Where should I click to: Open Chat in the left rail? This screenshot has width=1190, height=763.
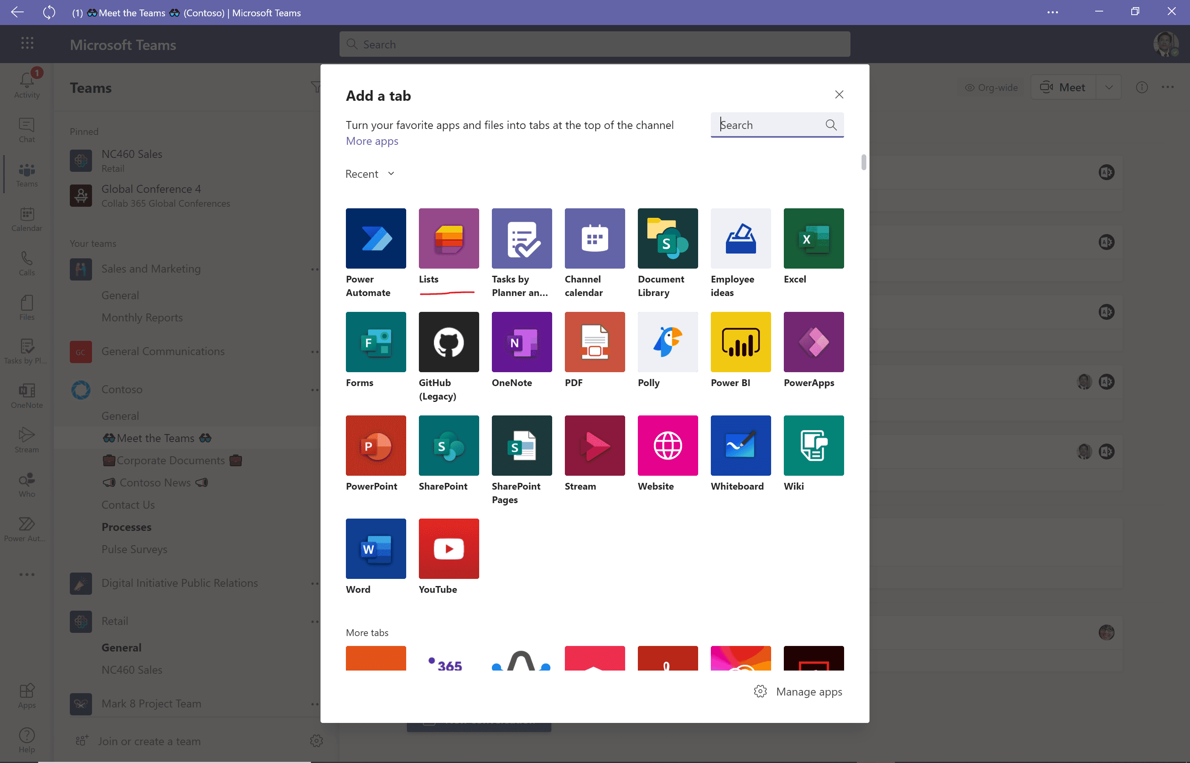point(27,130)
